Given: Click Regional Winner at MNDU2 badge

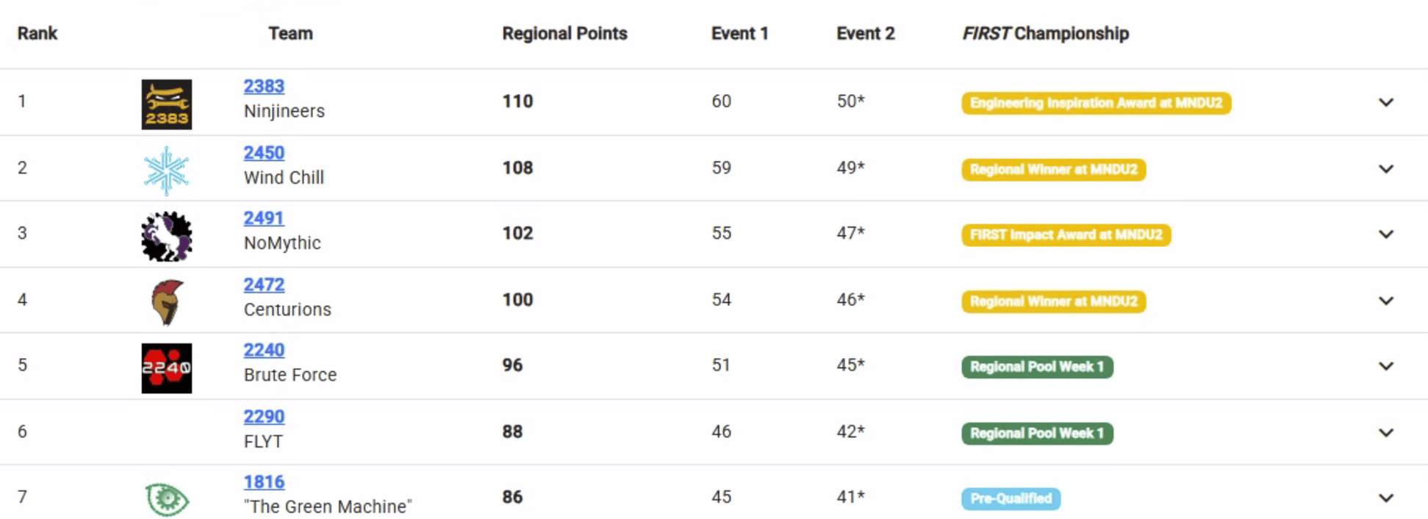Looking at the screenshot, I should [1053, 170].
